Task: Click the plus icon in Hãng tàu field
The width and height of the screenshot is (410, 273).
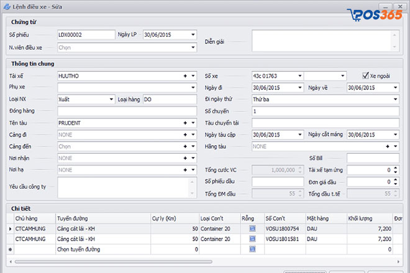Action: pyautogui.click(x=388, y=146)
